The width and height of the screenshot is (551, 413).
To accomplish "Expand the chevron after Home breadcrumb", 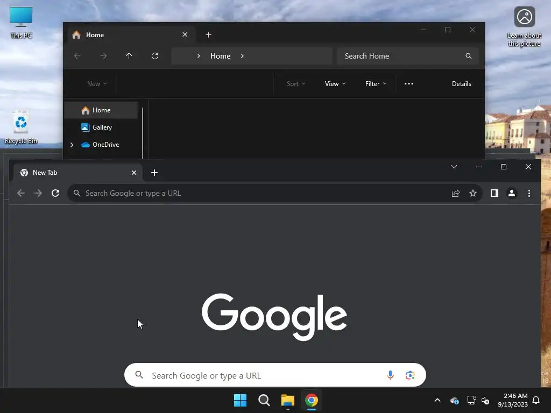I will 242,56.
